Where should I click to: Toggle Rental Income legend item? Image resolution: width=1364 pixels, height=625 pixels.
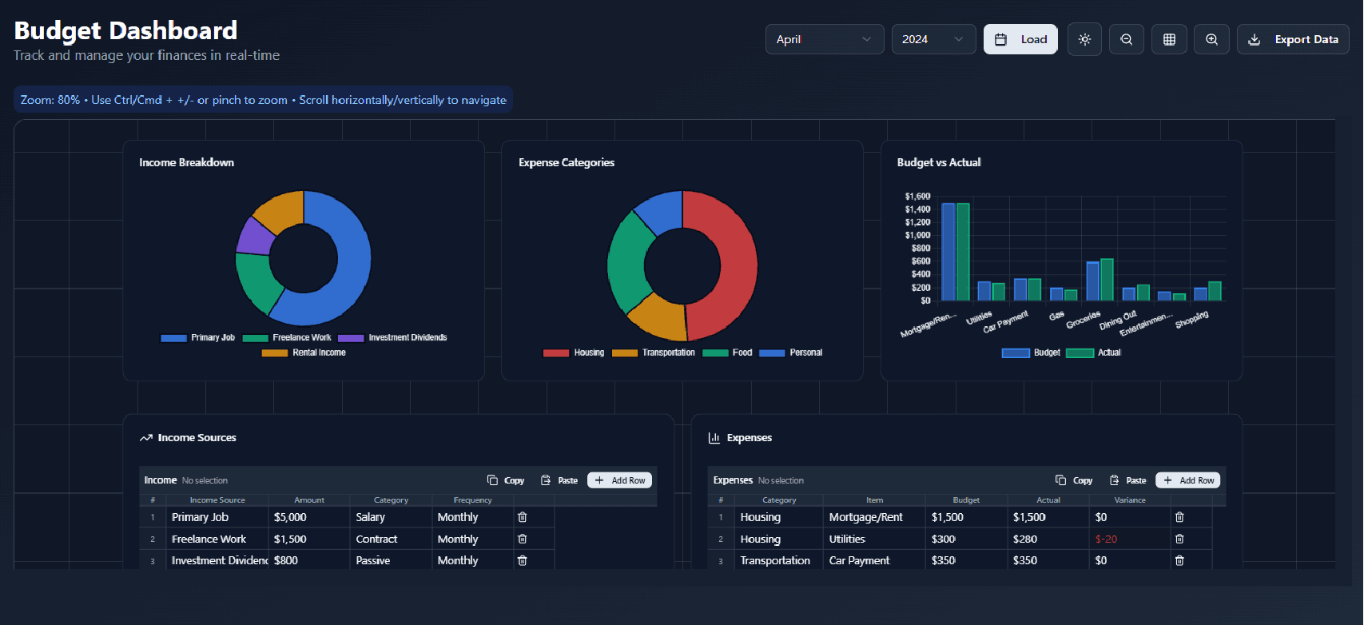pos(304,352)
